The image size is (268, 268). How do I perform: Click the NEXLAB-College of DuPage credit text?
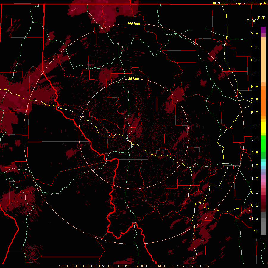pos(238,3)
